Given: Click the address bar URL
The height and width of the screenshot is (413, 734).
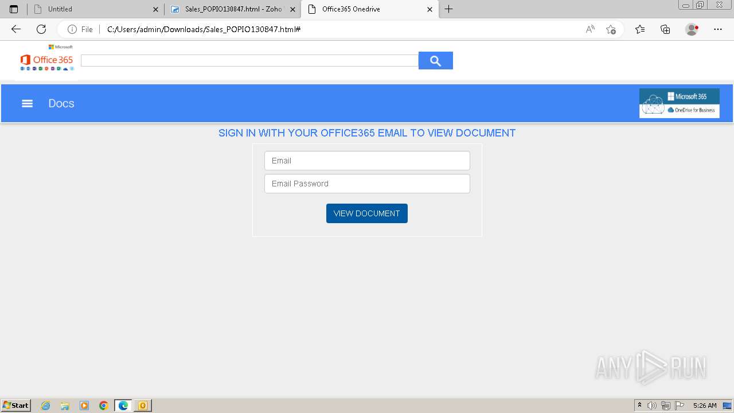Looking at the screenshot, I should coord(204,29).
